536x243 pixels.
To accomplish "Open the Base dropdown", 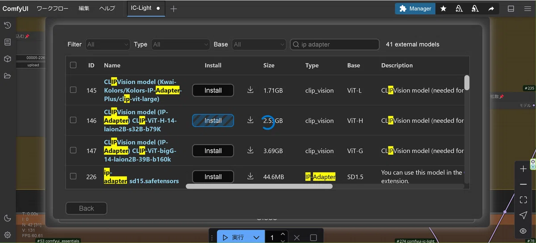I will [x=259, y=44].
